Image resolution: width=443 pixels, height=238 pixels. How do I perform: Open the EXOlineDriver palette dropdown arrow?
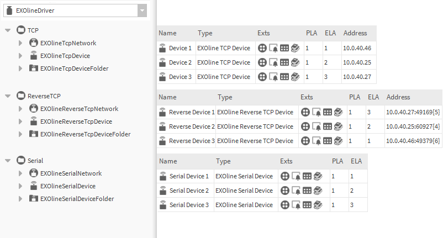(x=142, y=10)
